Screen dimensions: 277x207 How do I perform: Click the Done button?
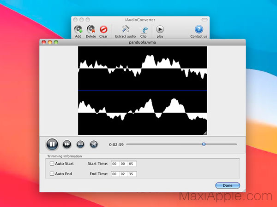(x=228, y=185)
